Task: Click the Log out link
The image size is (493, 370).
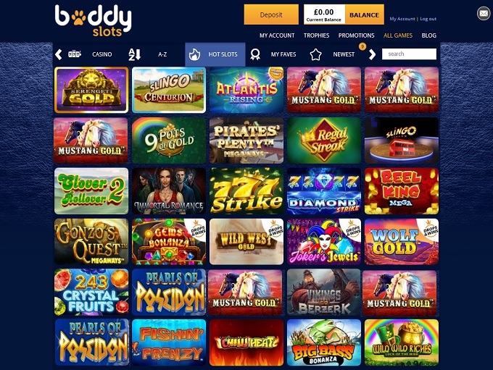Action: [428, 19]
